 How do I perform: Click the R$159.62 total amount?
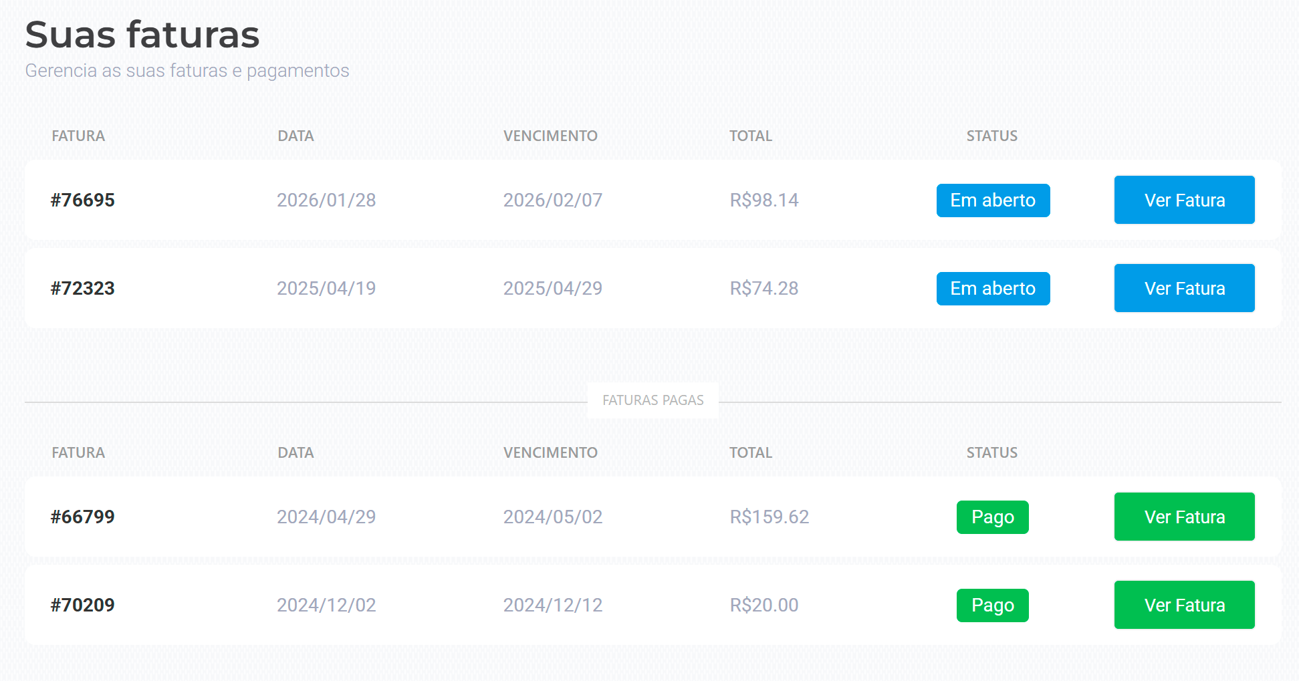pos(769,517)
